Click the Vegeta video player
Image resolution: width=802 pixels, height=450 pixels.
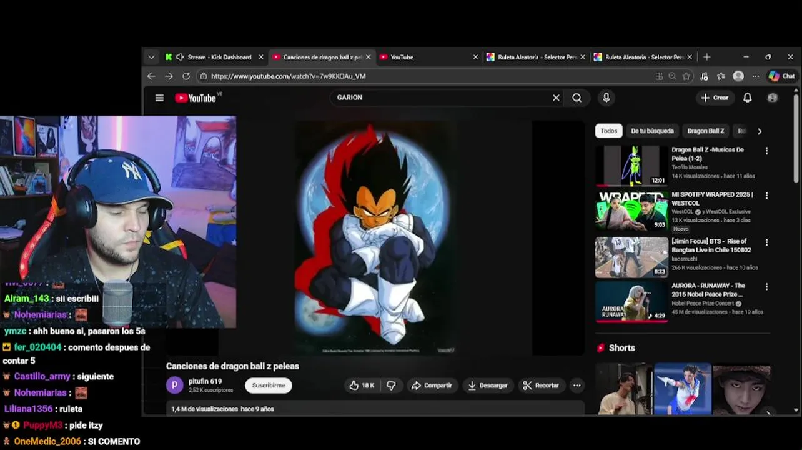375,238
